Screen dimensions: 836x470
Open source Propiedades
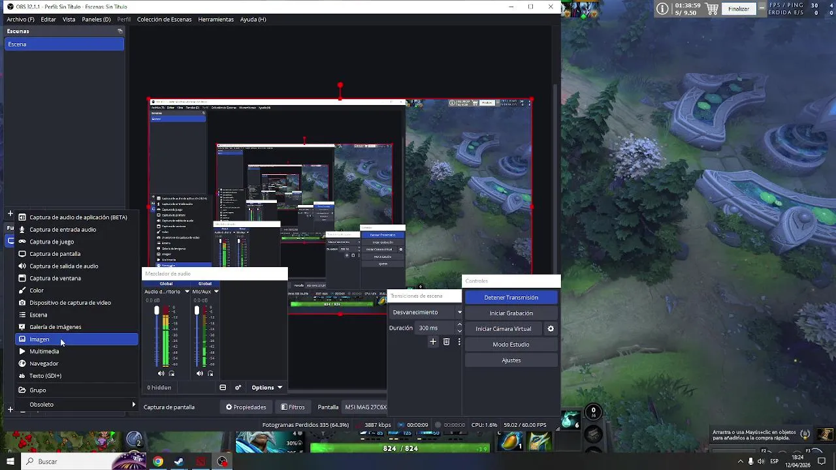click(246, 407)
